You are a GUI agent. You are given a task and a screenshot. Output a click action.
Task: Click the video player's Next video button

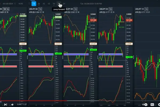point(6,105)
